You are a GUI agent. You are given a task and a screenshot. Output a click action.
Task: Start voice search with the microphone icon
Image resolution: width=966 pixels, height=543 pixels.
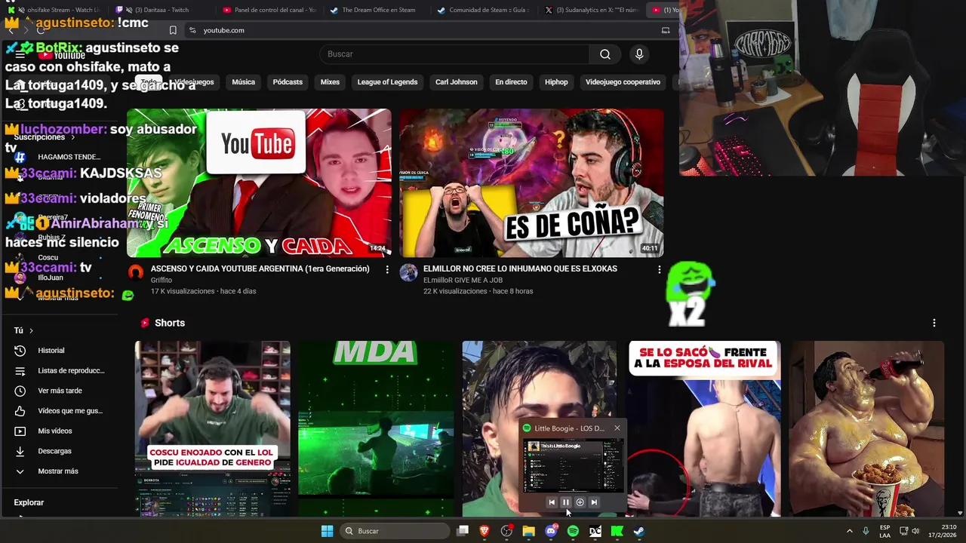coord(639,54)
